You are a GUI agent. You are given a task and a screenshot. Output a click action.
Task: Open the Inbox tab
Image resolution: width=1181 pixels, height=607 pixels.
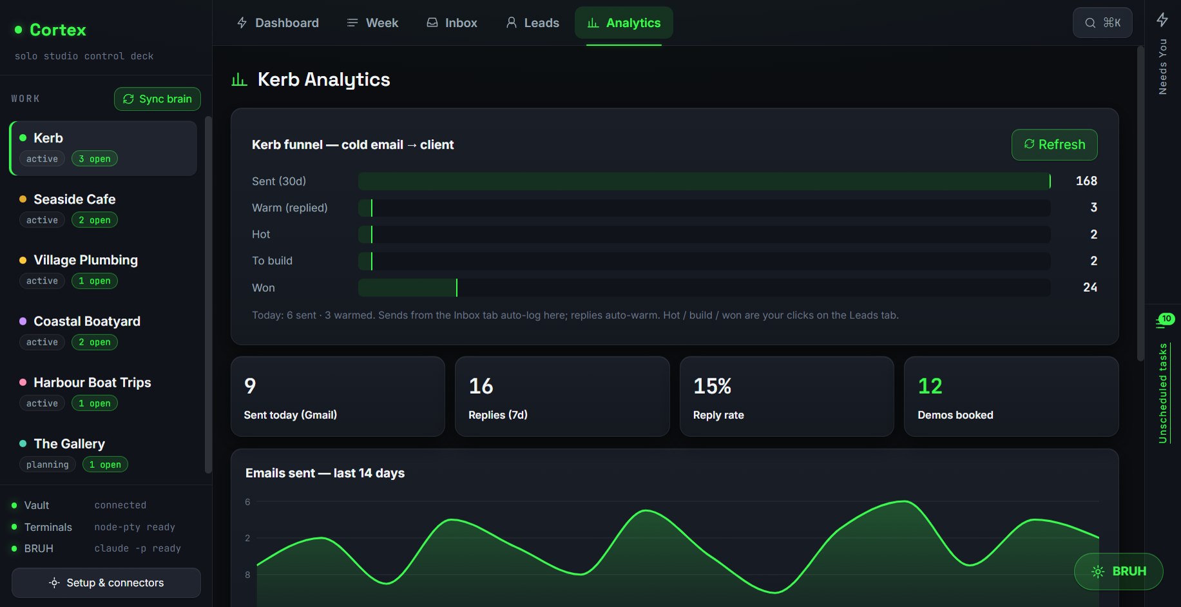click(x=452, y=23)
